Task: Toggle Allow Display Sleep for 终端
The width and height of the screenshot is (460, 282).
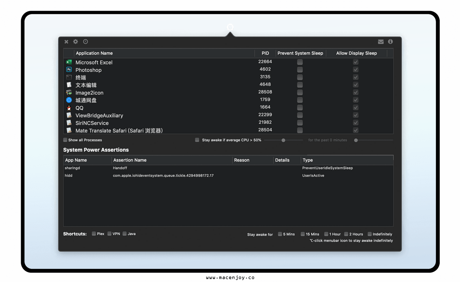Action: [356, 77]
